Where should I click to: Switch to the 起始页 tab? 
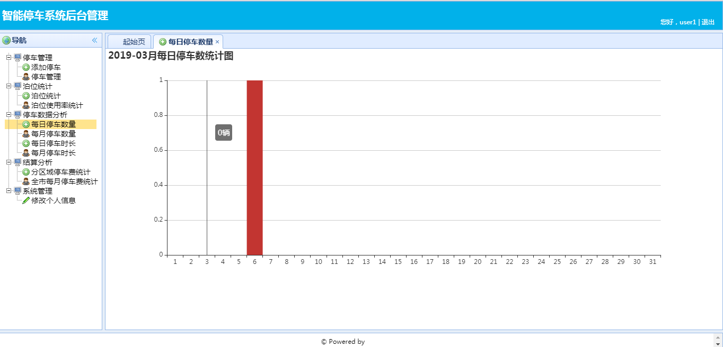tap(130, 42)
